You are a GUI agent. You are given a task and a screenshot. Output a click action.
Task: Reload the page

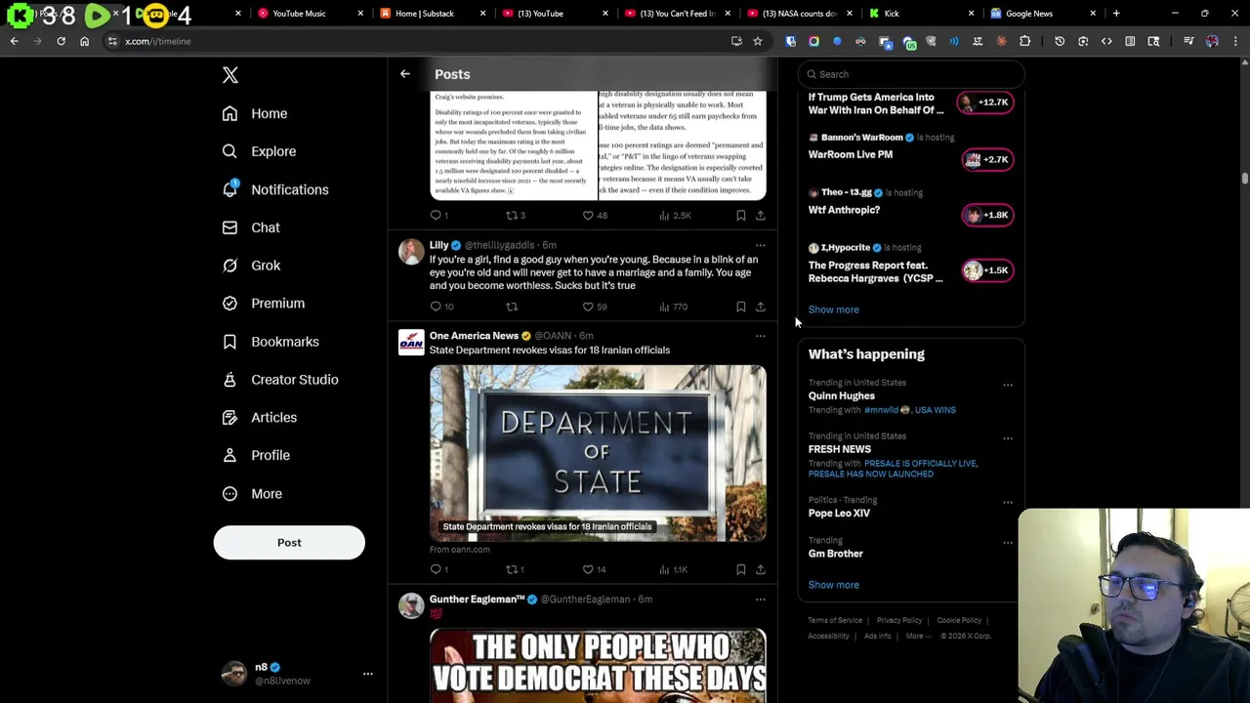click(x=61, y=41)
